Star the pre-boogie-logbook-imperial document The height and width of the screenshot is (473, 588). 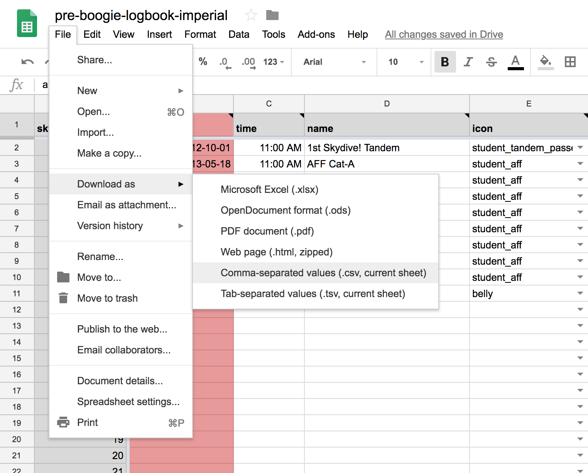click(251, 15)
